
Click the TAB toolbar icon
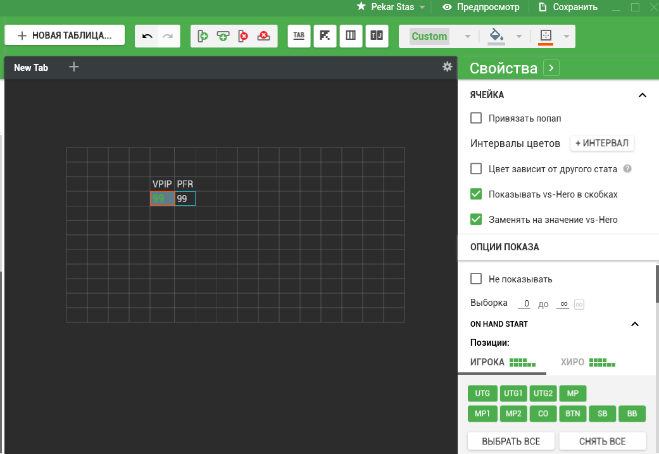(299, 36)
